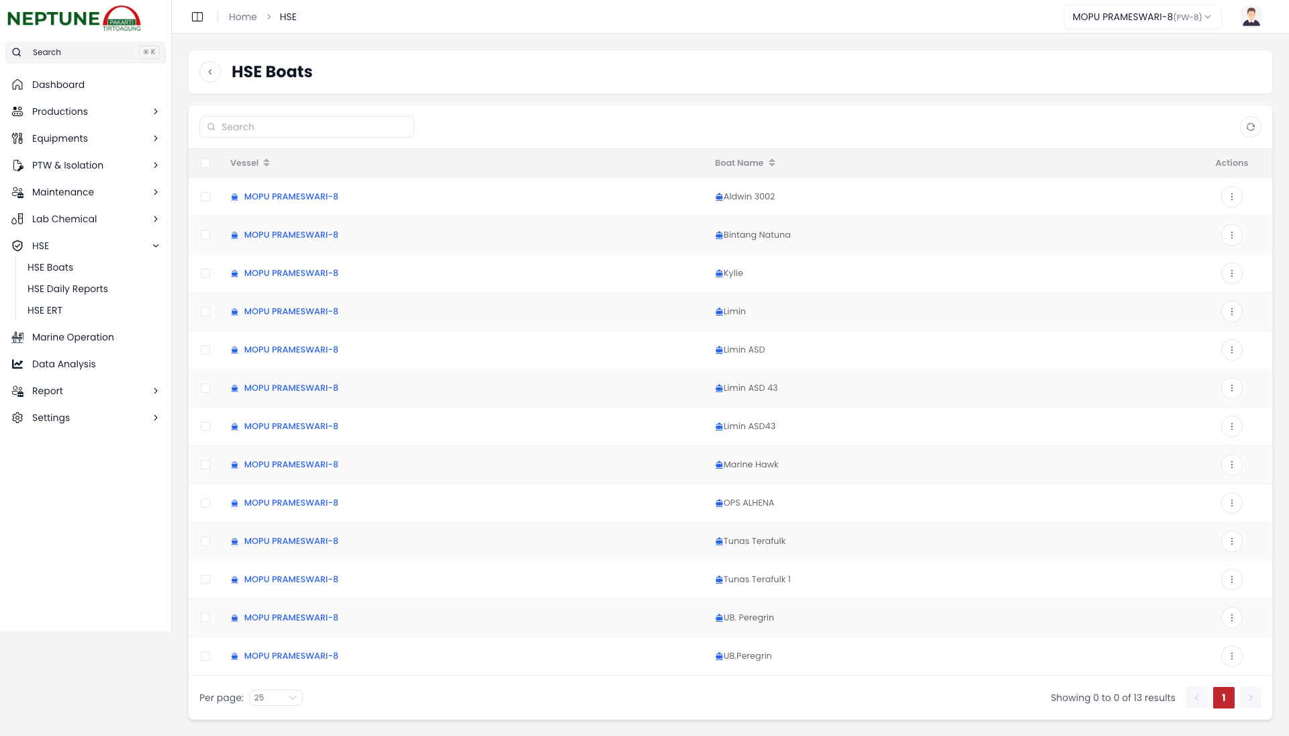Click MOPU PRAMESWARI-8 link in Limin row

pos(291,312)
